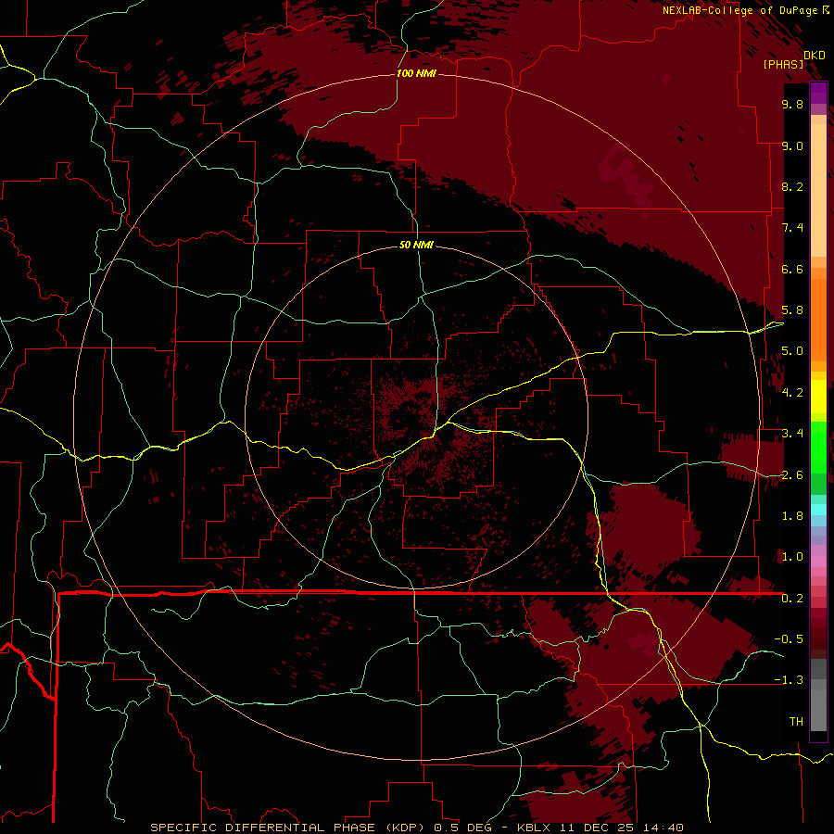Pick the 5.8 scale value label
This screenshot has width=834, height=834.
[792, 310]
